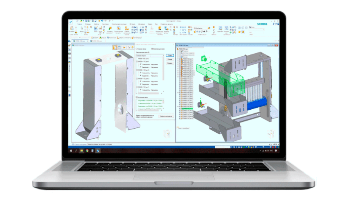Click the Solid Edge application button
This screenshot has height=202, width=350.
[70, 22]
